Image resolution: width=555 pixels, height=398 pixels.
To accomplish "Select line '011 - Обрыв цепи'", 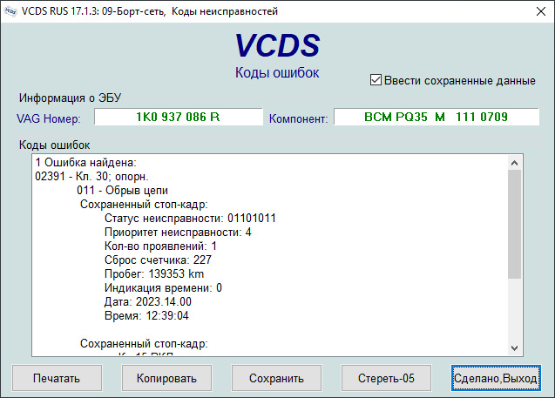I will point(123,191).
